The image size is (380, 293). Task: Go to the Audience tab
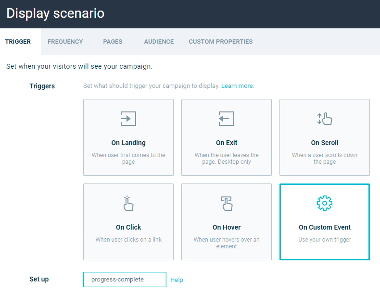pyautogui.click(x=159, y=42)
